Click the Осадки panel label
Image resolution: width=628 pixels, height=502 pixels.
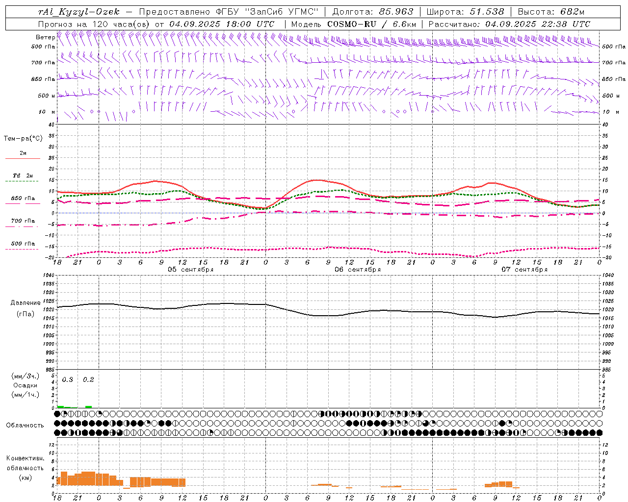25,385
